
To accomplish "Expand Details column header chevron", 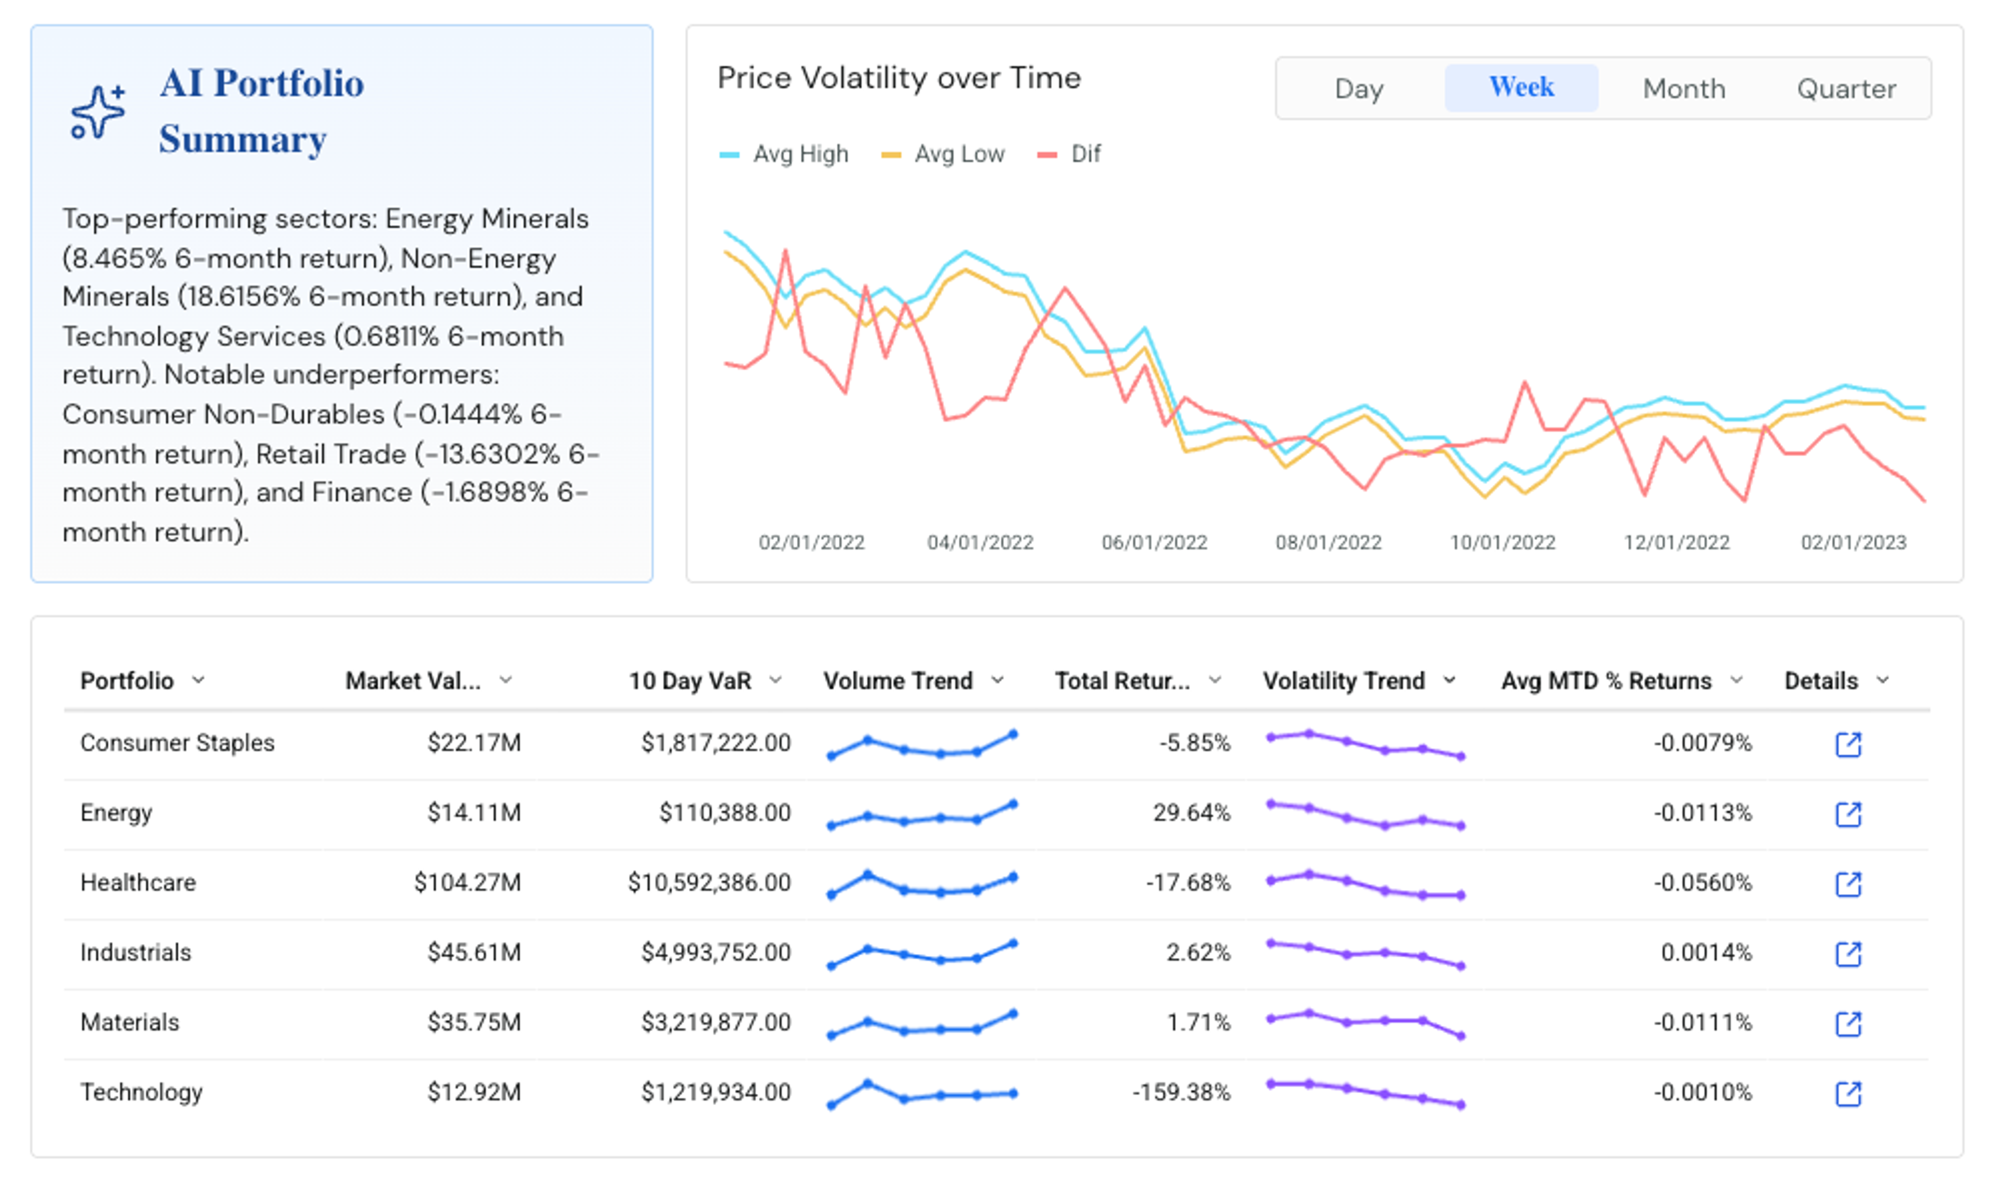I will coord(1883,680).
